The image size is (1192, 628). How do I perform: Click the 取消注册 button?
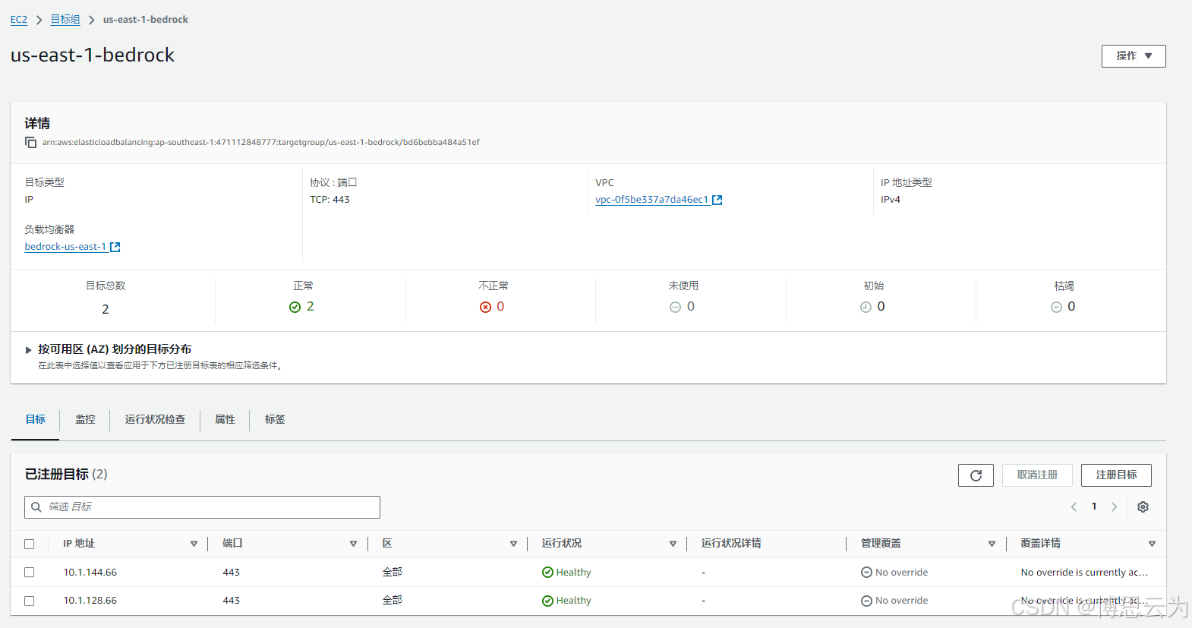click(1037, 475)
